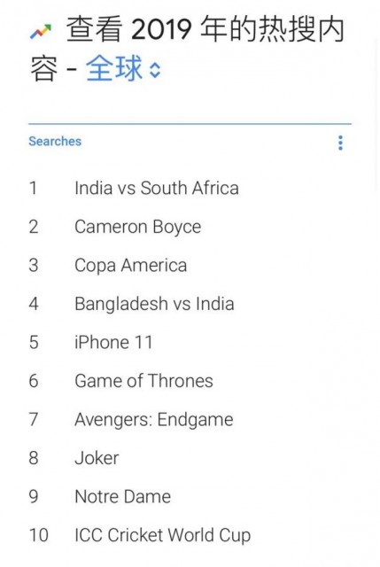Click the up-down chevron beside 全球

pos(155,70)
